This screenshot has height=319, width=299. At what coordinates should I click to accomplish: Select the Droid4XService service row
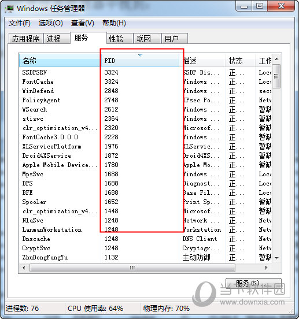145,156
